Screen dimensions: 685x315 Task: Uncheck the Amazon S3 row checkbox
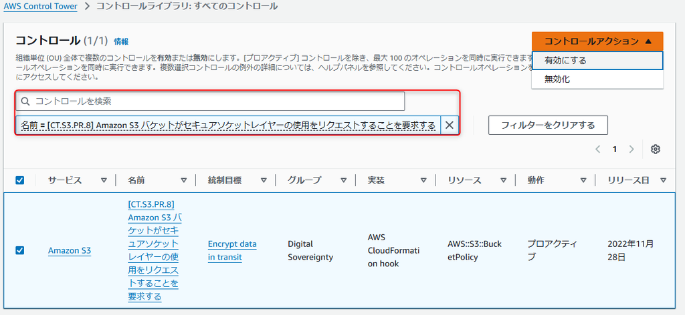(x=19, y=250)
